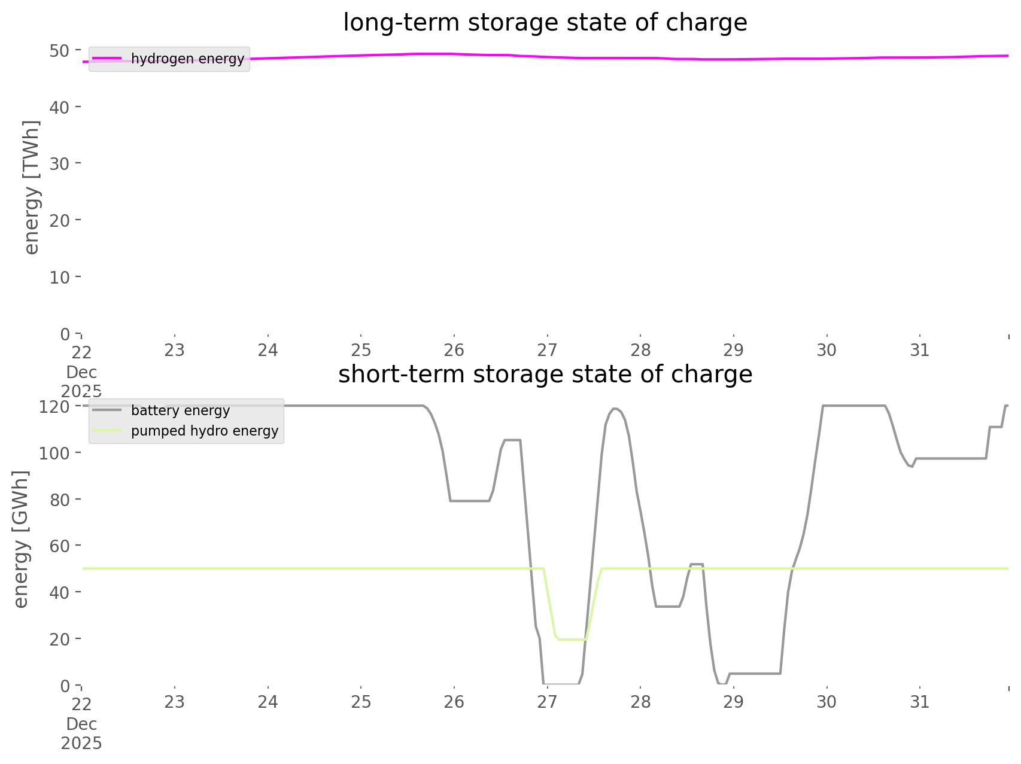Select date tick 27 under the long-term chart
The width and height of the screenshot is (1021, 764).
pos(547,350)
